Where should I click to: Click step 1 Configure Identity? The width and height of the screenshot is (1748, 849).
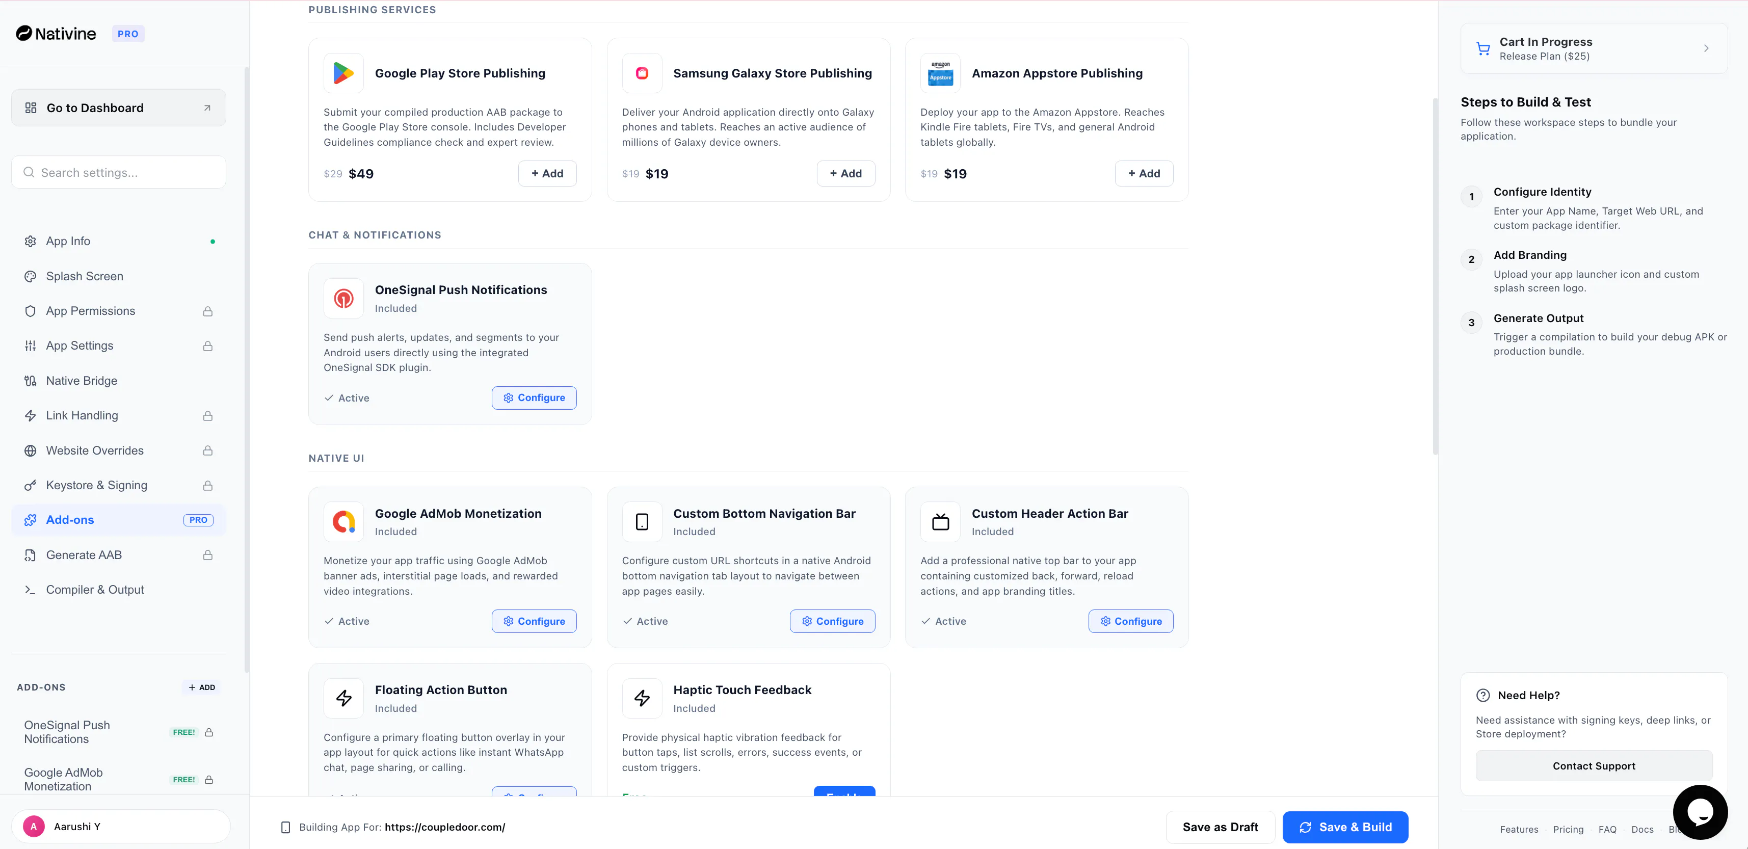pos(1593,208)
